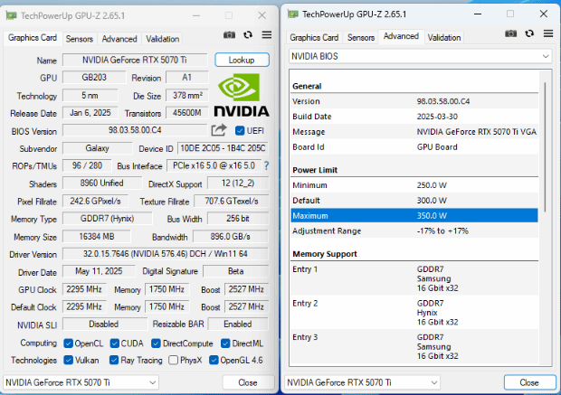Minimize the right GPU-Z window
561x395 pixels.
coord(478,14)
